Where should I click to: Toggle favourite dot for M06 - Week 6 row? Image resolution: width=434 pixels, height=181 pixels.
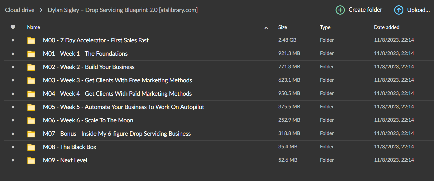coord(13,120)
